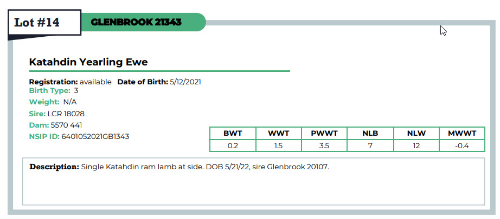Select the GLENBROOK 21343 green banner
This screenshot has width=500, height=219.
point(143,22)
